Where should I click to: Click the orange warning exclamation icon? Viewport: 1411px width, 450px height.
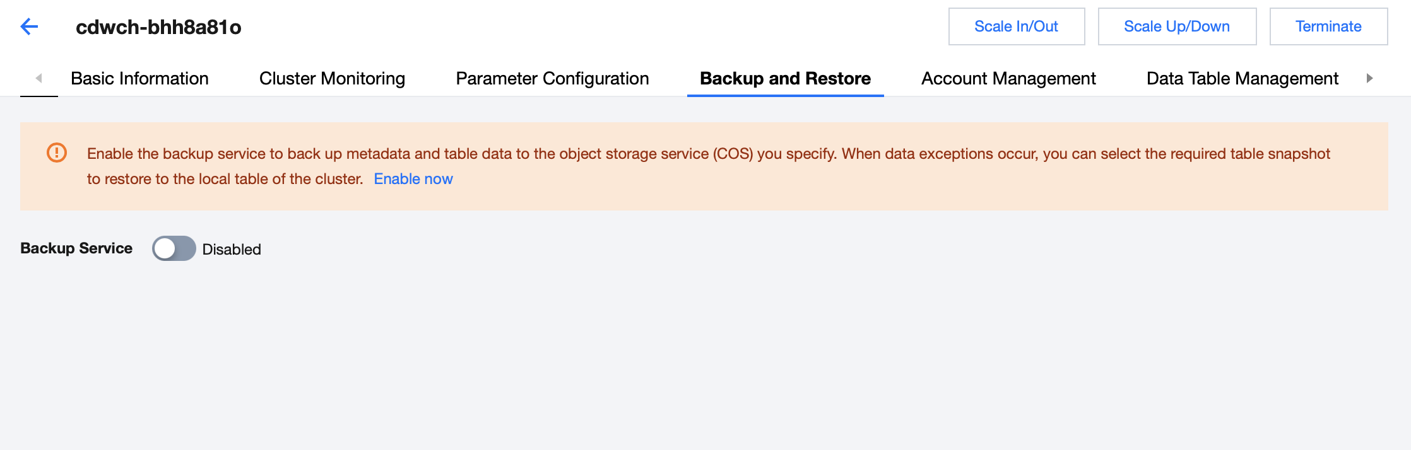(x=57, y=153)
